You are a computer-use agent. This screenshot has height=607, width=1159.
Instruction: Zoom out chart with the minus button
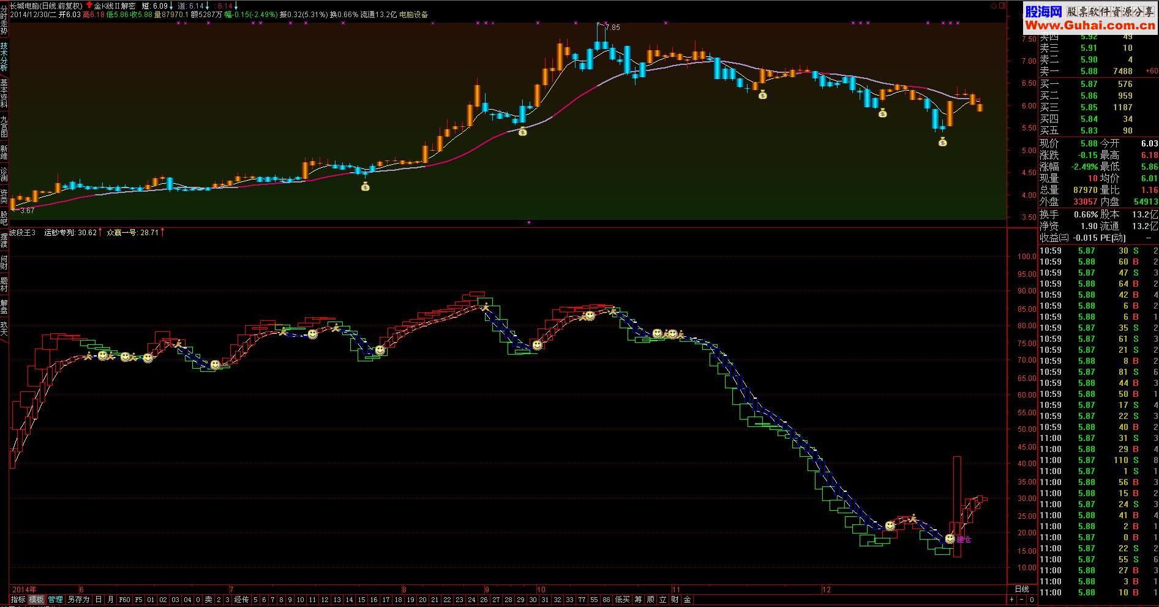[1022, 600]
